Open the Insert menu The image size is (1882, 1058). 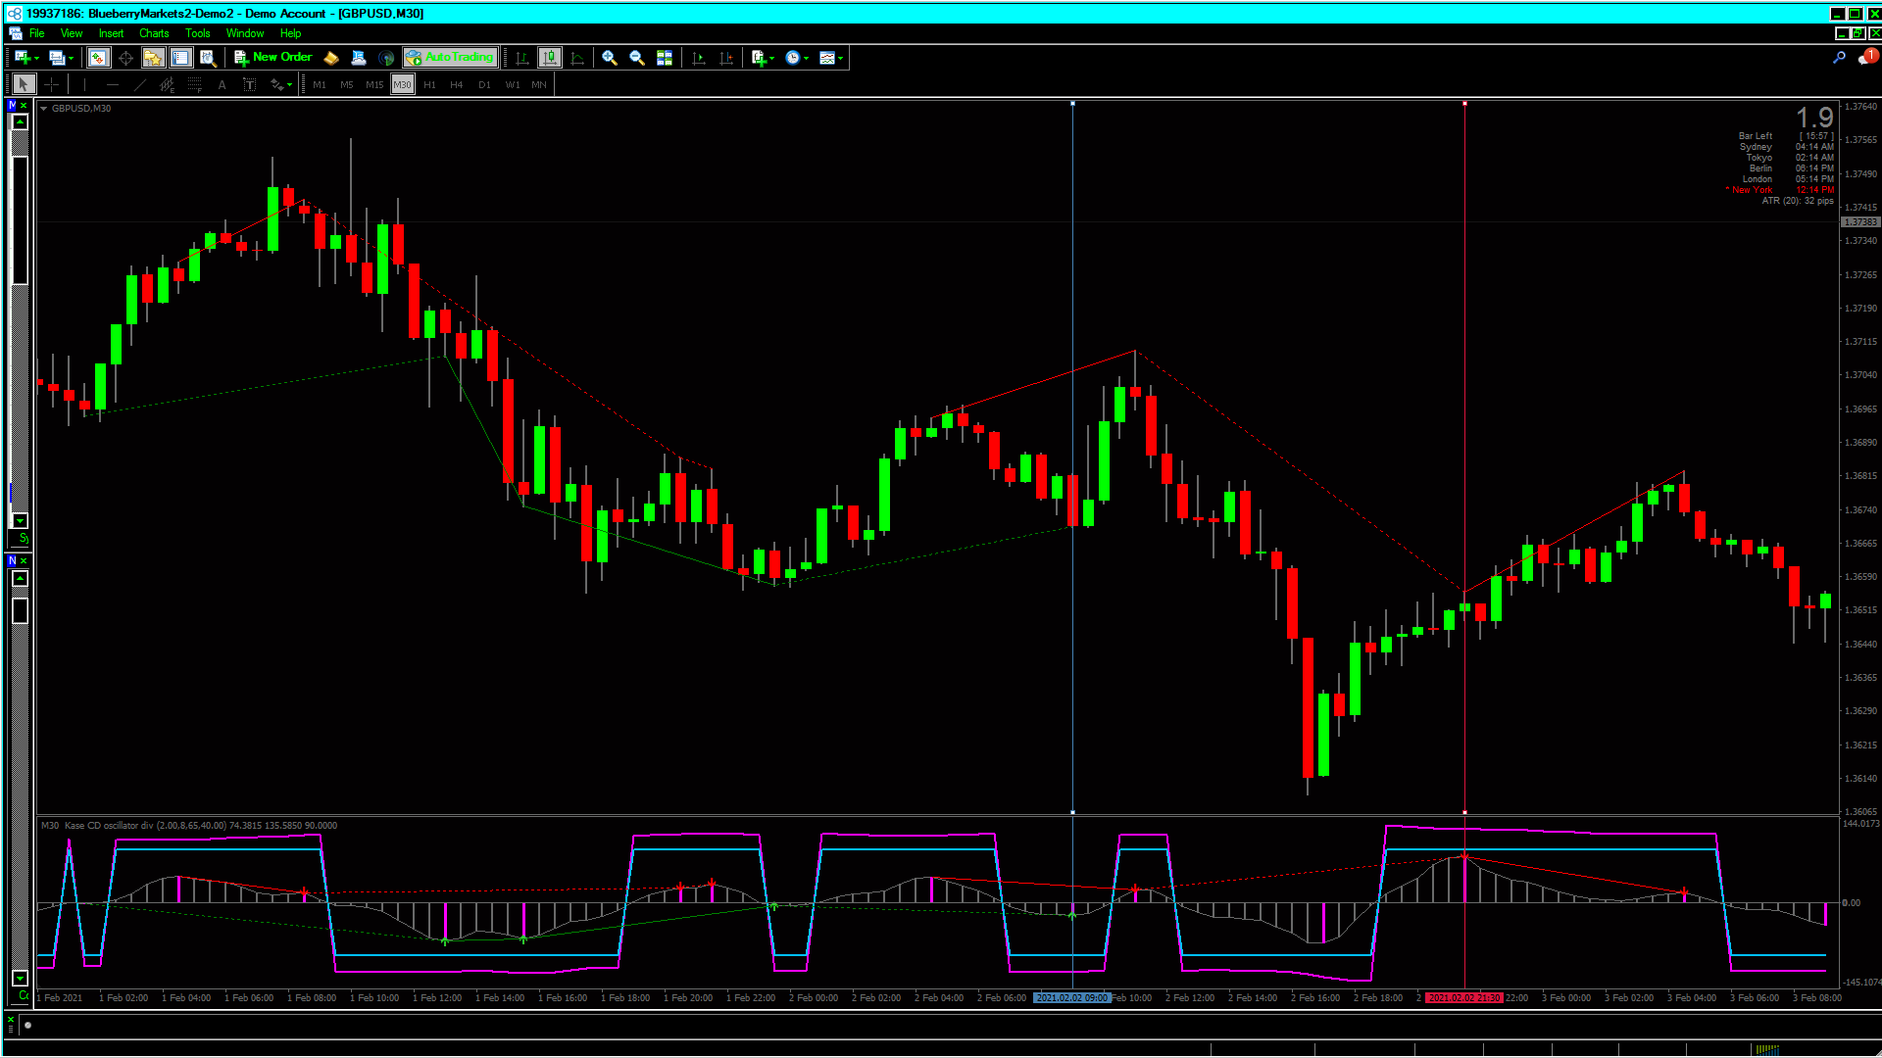pyautogui.click(x=111, y=33)
